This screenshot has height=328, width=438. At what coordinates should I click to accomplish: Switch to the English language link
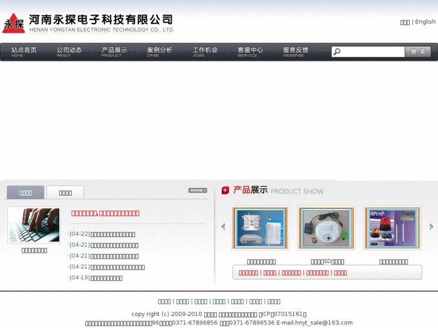tap(425, 22)
